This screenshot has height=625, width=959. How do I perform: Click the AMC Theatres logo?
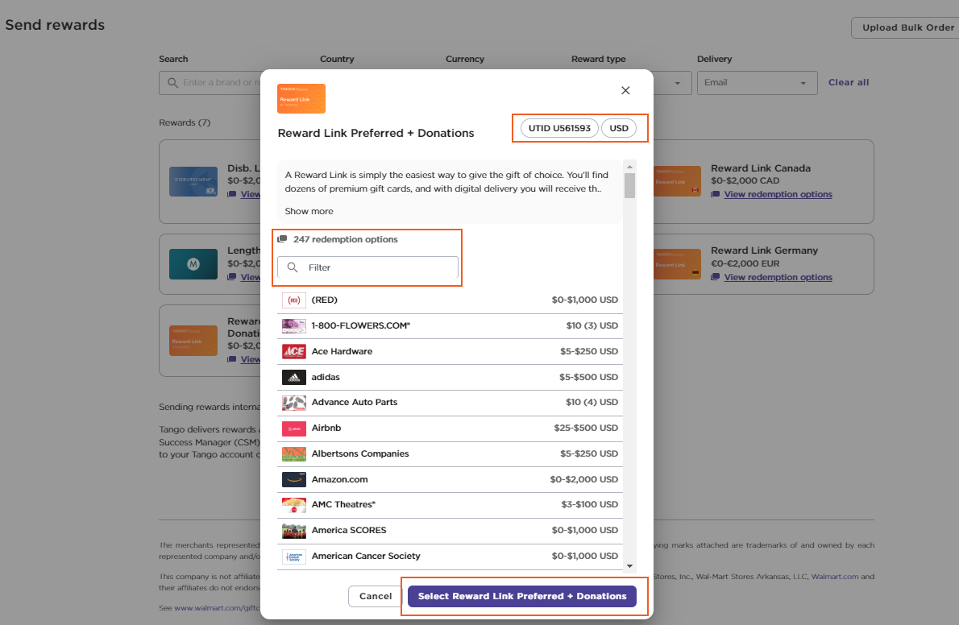click(x=293, y=505)
